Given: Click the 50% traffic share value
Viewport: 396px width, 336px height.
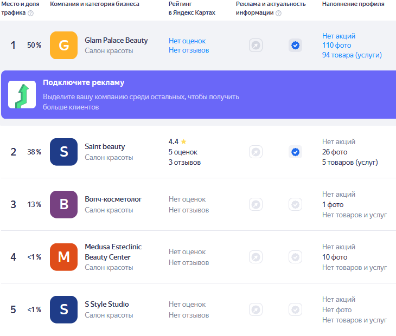Looking at the screenshot, I should (34, 45).
